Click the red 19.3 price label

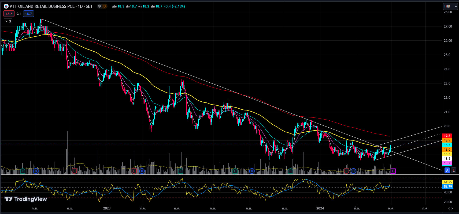point(447,136)
